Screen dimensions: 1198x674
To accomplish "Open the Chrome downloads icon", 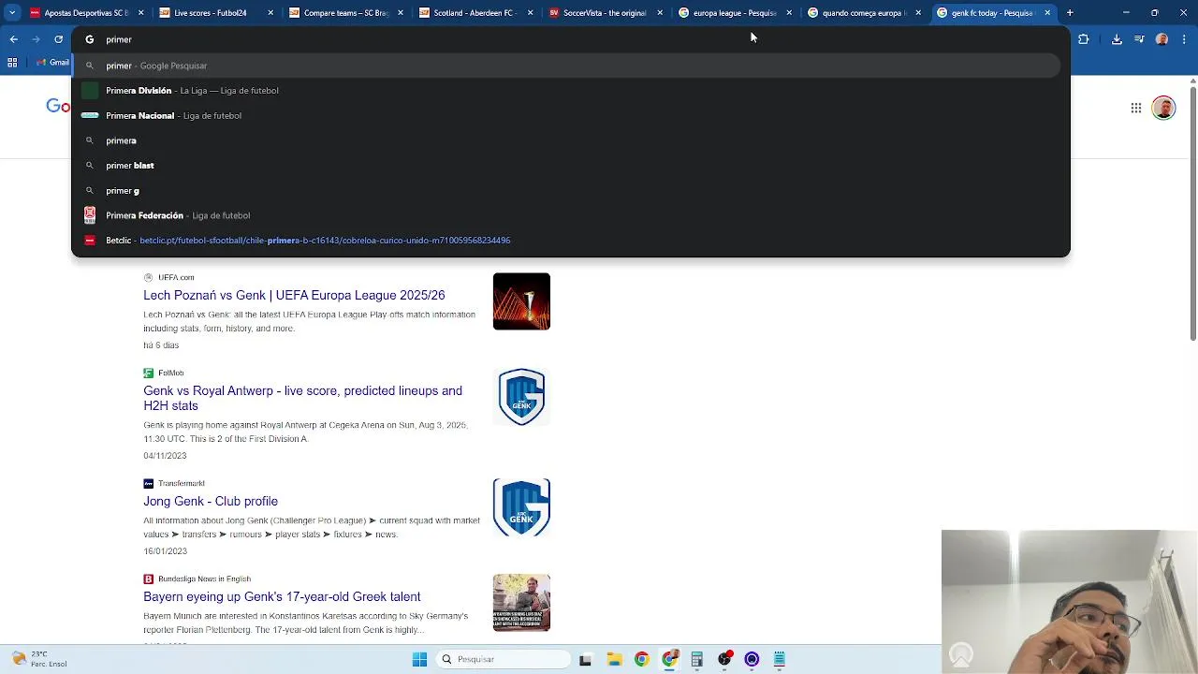I will pos(1117,39).
